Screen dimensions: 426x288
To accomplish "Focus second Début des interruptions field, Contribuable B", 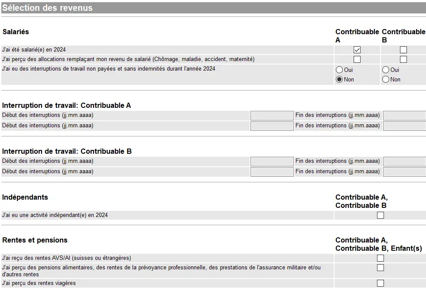I will click(272, 172).
